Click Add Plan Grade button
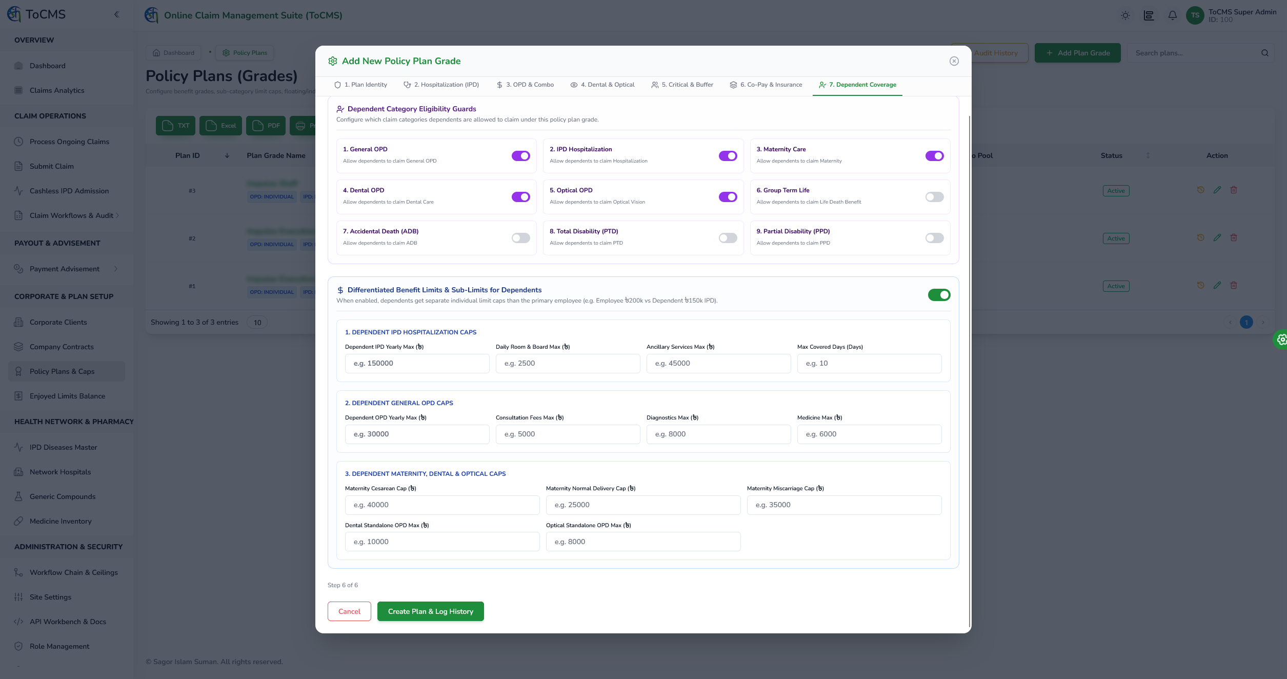This screenshot has height=679, width=1287. click(1078, 53)
